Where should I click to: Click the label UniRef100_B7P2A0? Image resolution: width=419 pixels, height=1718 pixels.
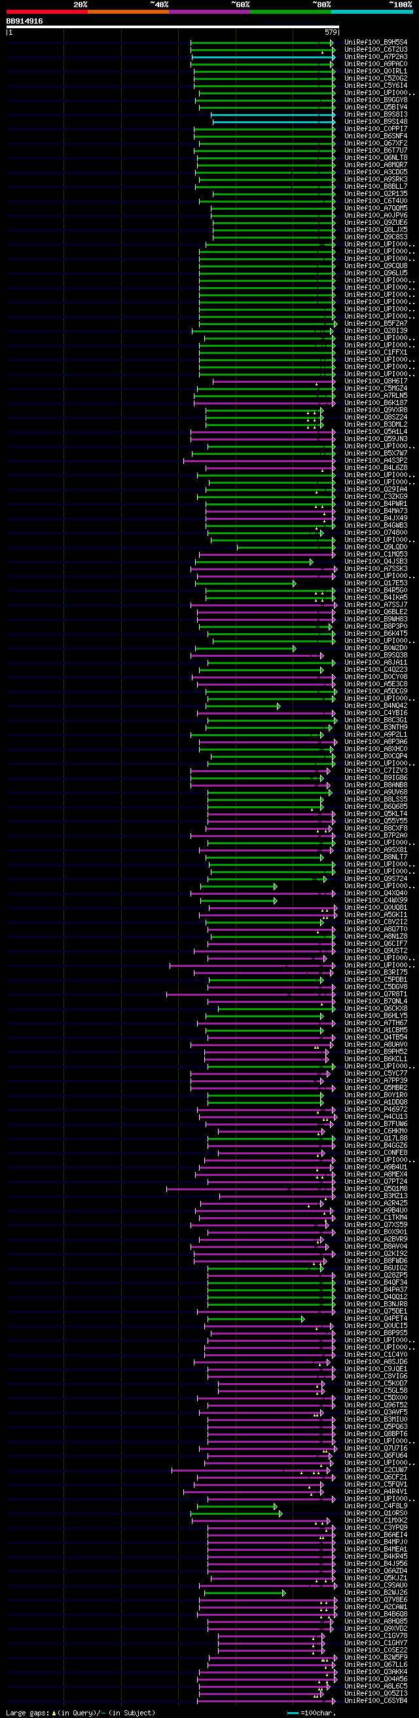[376, 836]
